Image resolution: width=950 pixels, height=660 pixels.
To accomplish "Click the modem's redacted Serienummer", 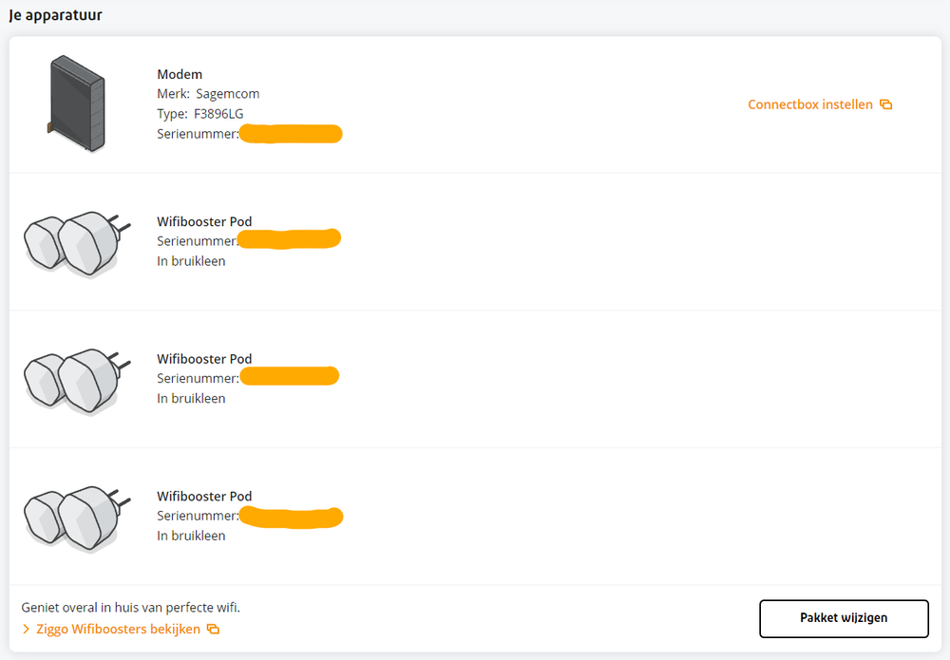I will point(290,134).
